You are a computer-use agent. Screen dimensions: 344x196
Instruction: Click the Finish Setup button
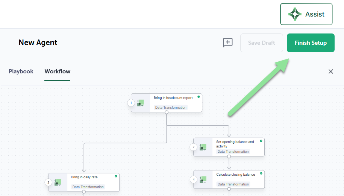311,43
